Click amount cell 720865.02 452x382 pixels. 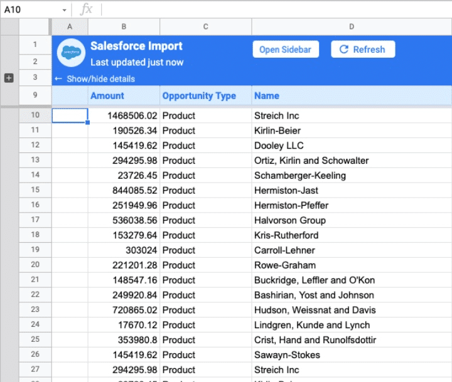[x=124, y=310]
